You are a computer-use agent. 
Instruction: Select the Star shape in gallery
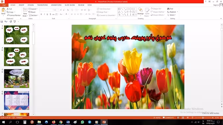click(x=133, y=15)
